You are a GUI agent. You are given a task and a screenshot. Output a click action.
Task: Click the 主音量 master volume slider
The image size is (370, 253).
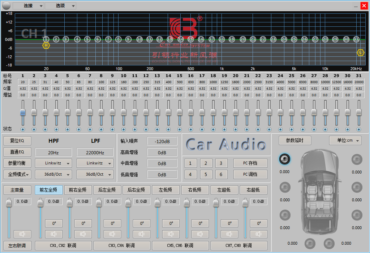(x=9, y=203)
